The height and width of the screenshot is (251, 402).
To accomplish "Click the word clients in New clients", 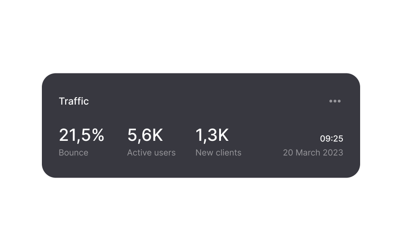I will (228, 152).
